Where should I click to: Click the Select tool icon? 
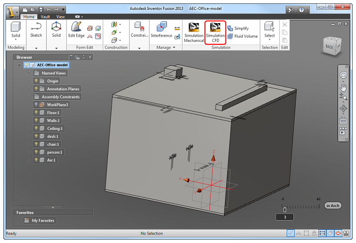point(269,26)
